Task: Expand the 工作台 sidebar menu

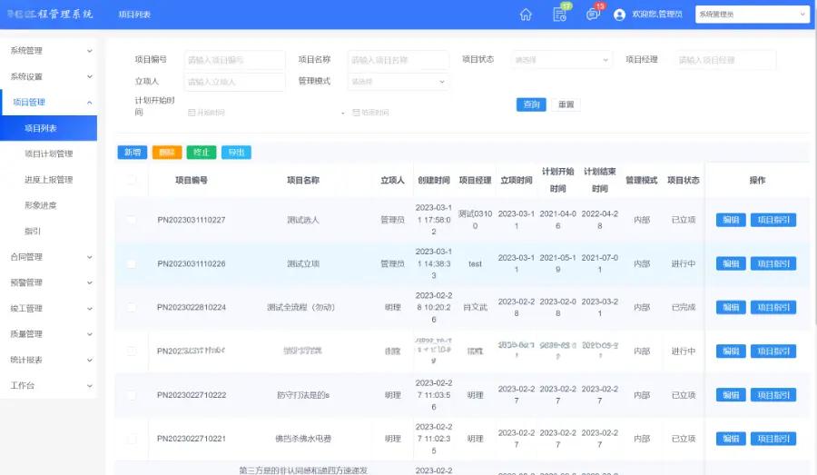Action: [x=48, y=385]
